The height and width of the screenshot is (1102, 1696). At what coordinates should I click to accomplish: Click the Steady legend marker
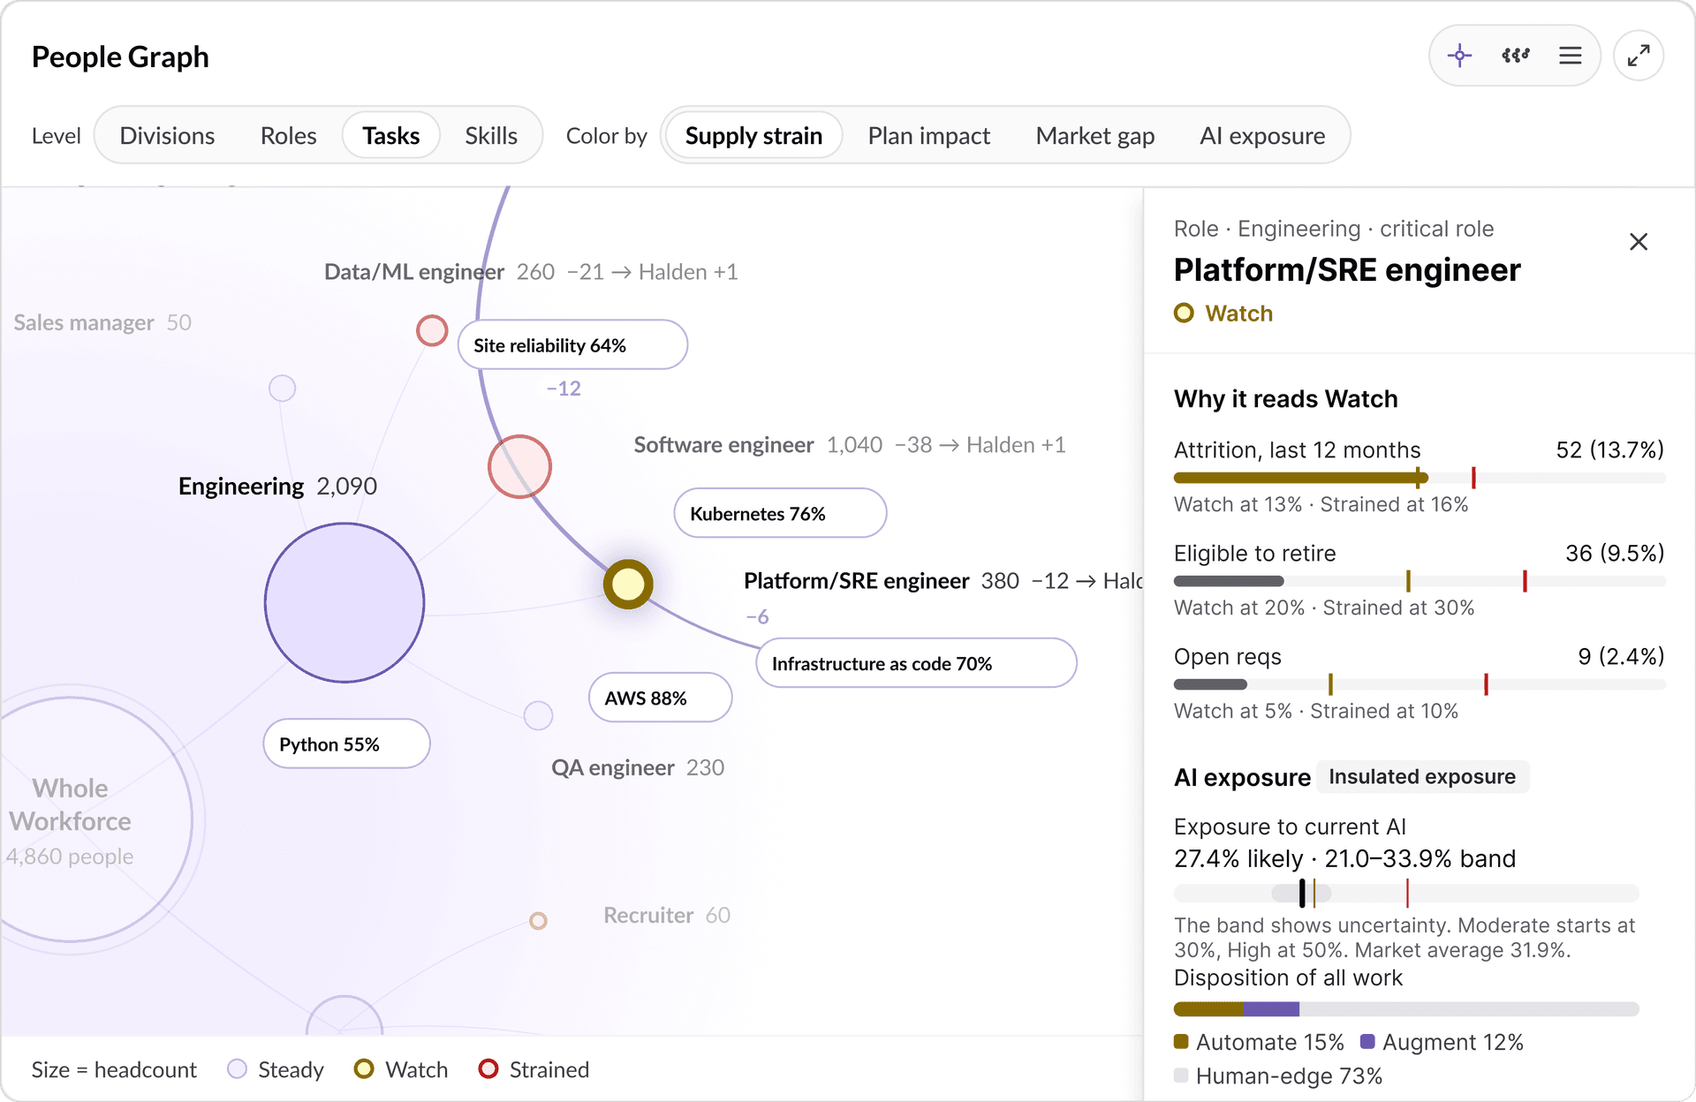point(237,1068)
